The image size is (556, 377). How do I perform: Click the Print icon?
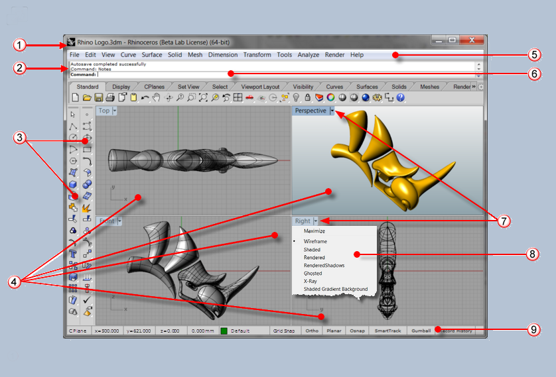110,97
